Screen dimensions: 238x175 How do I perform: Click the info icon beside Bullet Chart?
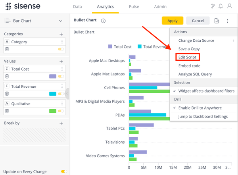click(103, 21)
